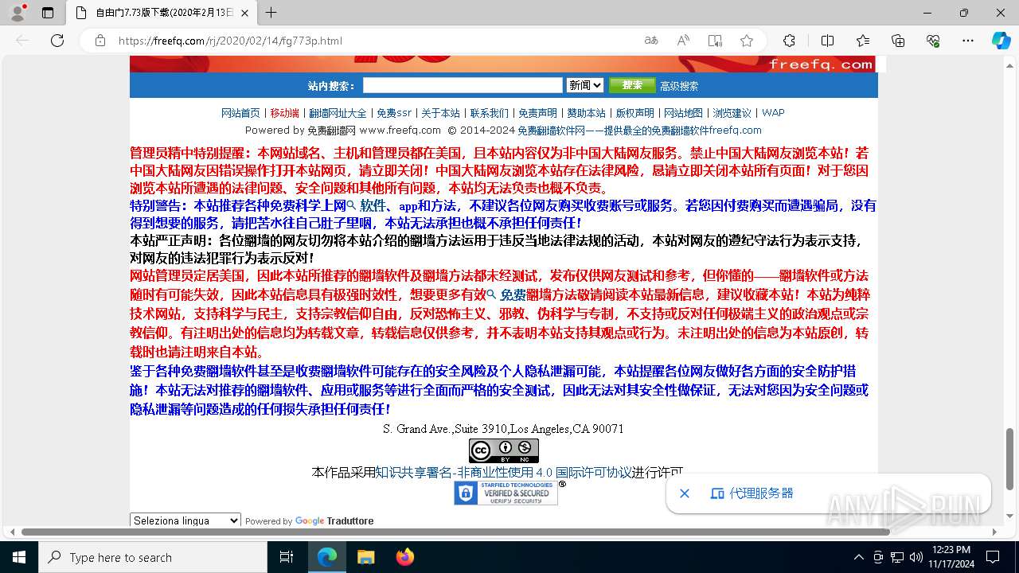1019x573 pixels.
Task: Open the Copilot sidebar icon
Action: click(x=1001, y=41)
